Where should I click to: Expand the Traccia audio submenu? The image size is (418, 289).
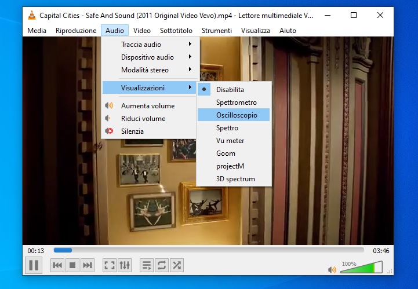(150, 44)
